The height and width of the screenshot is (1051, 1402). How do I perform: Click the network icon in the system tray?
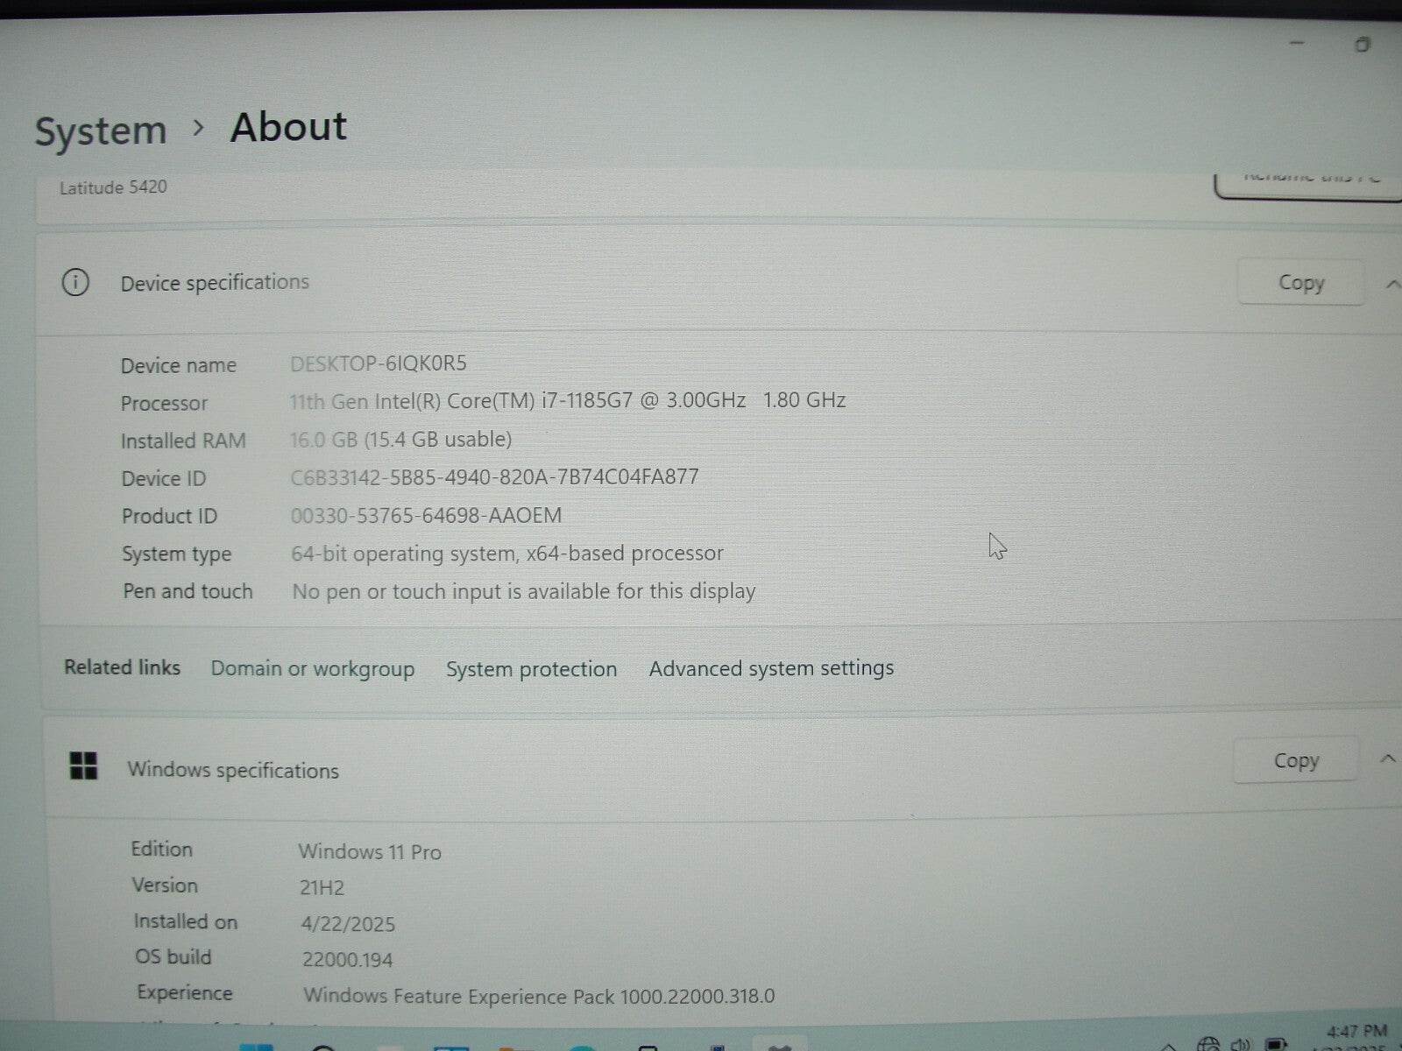(1210, 1043)
